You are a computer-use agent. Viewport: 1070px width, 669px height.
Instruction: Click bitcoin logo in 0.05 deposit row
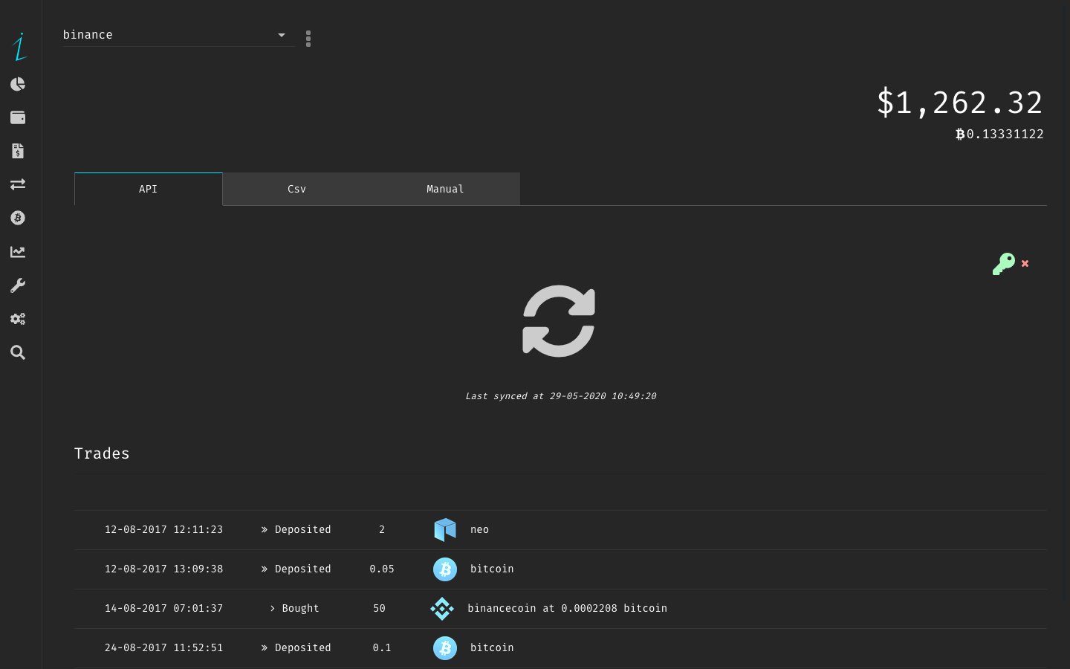coord(445,569)
